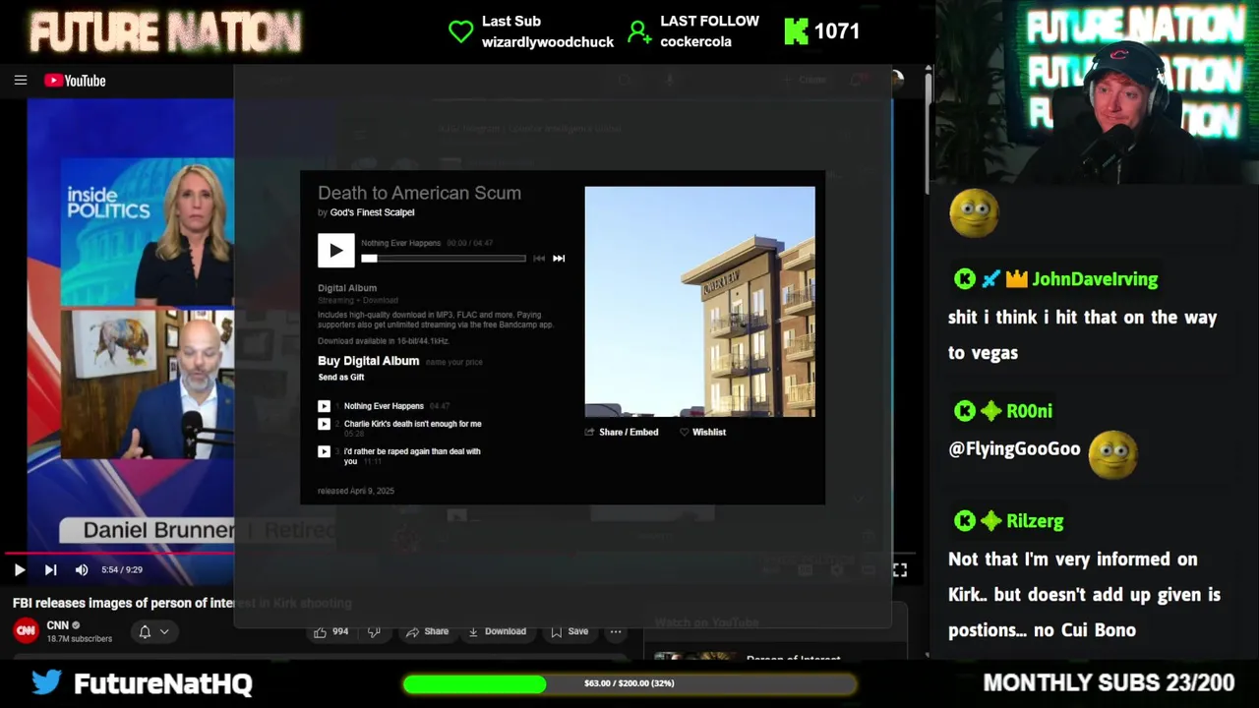Skip to next Bandcamp track
1259x708 pixels.
(x=559, y=259)
